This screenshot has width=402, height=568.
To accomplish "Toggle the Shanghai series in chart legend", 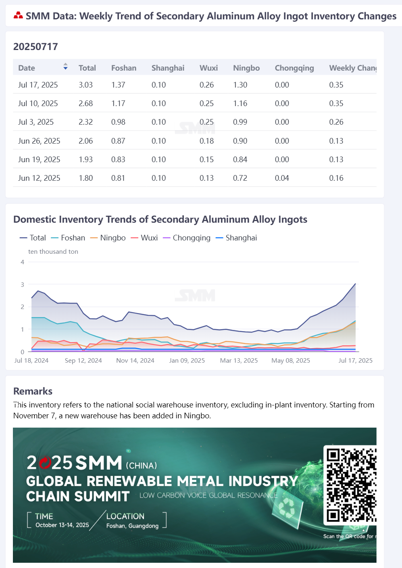I will coord(236,238).
